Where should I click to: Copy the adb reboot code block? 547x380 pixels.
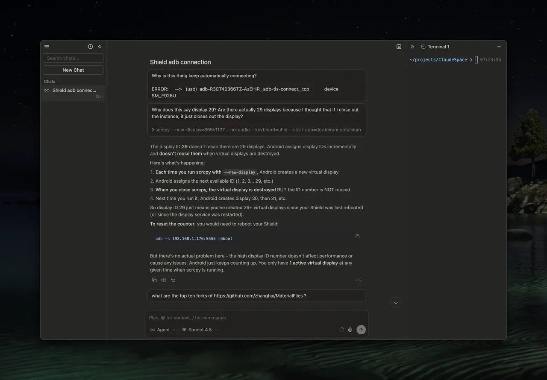point(358,236)
